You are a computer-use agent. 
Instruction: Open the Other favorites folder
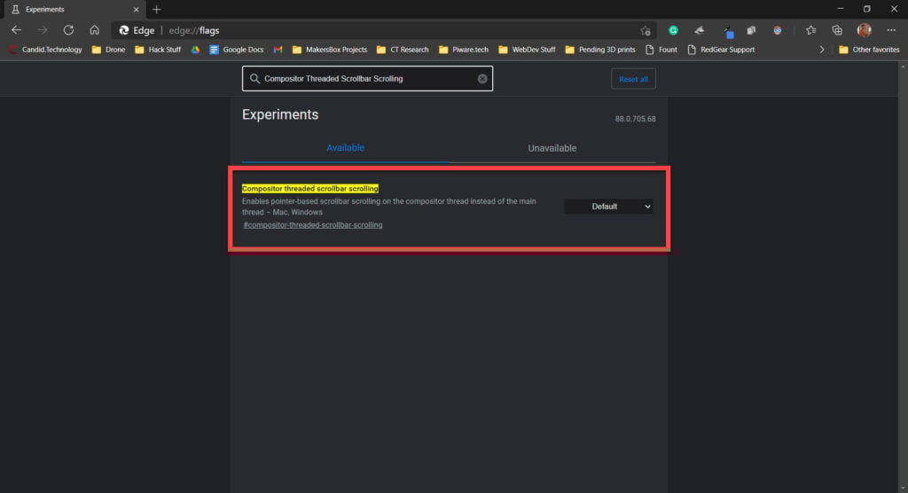[x=869, y=50]
